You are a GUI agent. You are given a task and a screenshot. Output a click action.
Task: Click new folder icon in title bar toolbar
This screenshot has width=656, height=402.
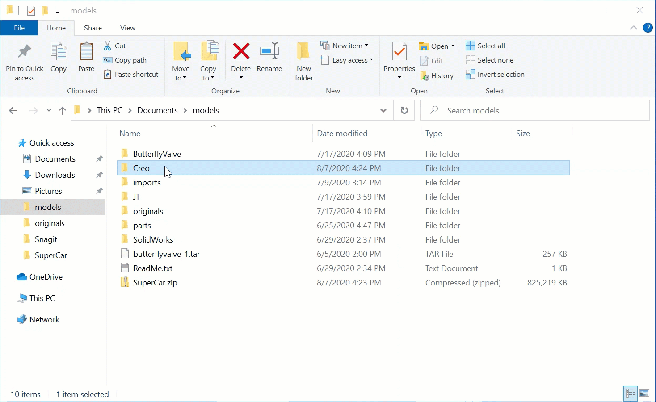[x=45, y=11]
